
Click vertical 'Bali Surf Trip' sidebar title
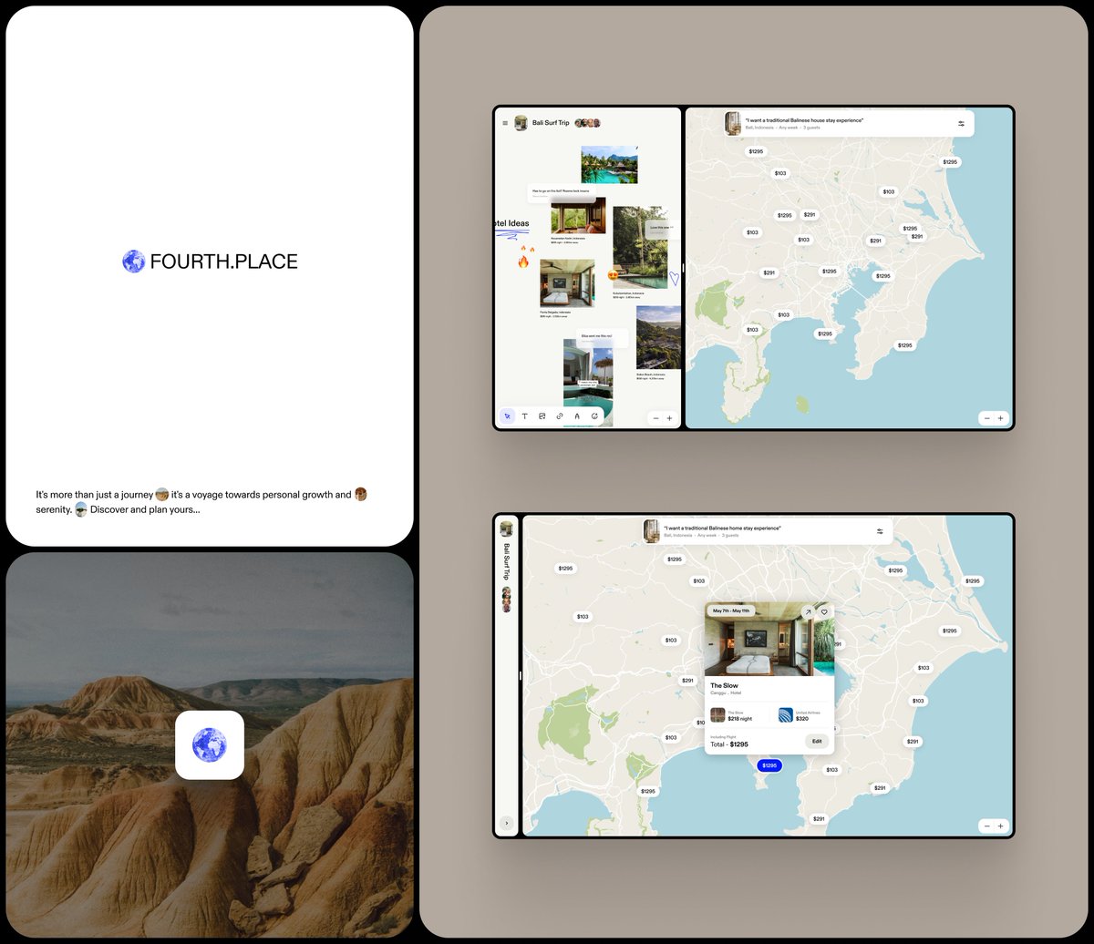coord(506,562)
